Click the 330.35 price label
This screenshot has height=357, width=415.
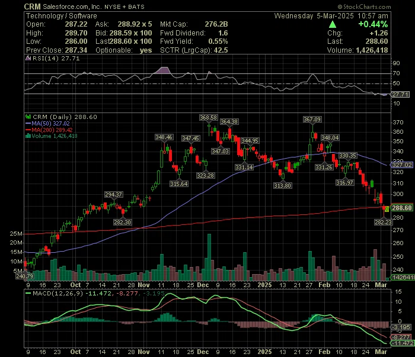click(x=348, y=156)
